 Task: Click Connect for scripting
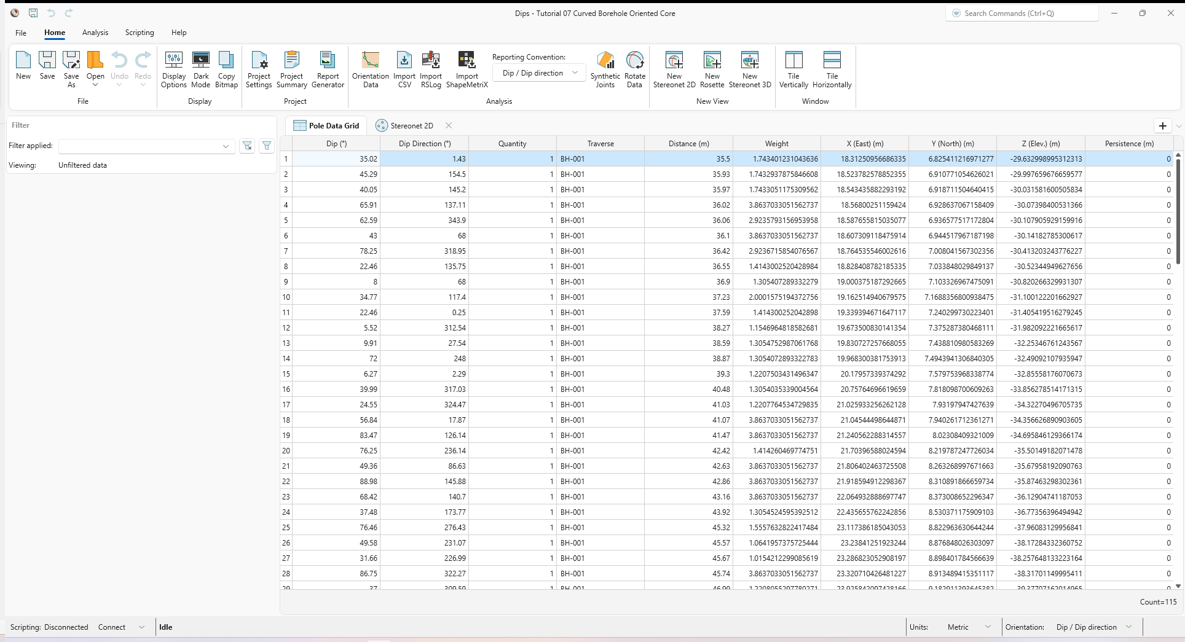[x=112, y=627]
